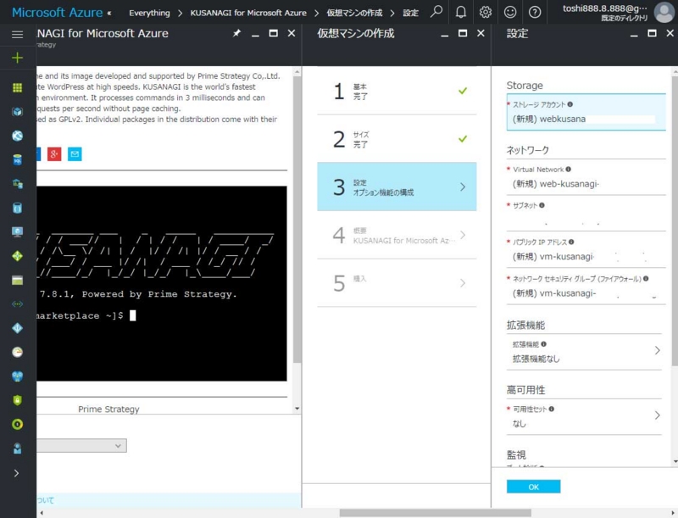Open Storage accounts card icon in sidebar
Screen dimensions: 678x518
pos(17,280)
